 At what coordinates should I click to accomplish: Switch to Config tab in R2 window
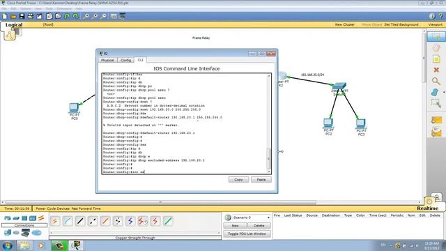[x=125, y=60]
